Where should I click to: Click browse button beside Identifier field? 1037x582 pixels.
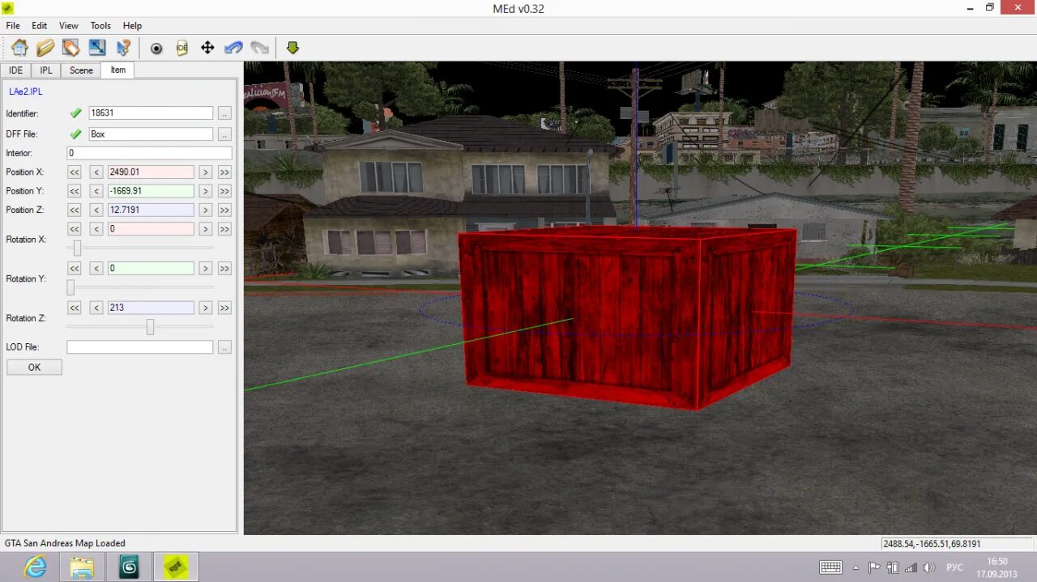(224, 113)
